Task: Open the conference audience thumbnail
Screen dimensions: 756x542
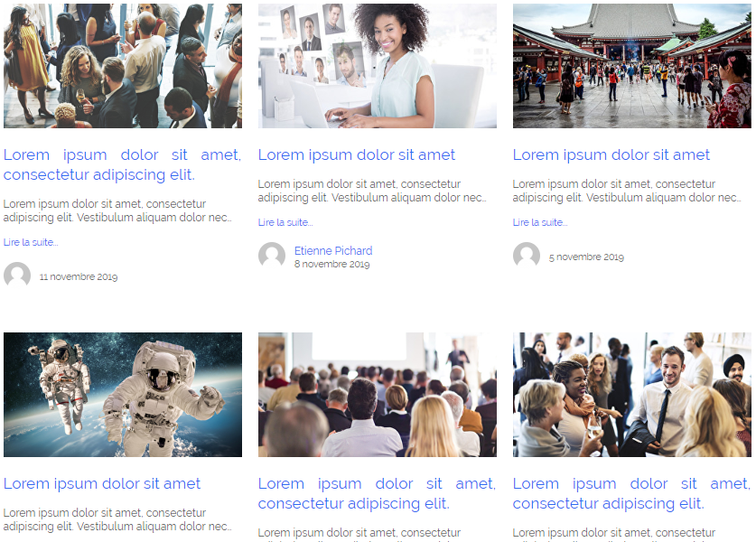Action: [377, 395]
